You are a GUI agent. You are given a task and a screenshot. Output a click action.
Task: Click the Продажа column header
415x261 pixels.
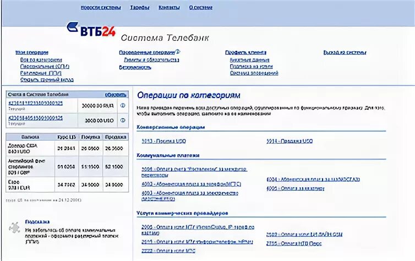[116, 137]
